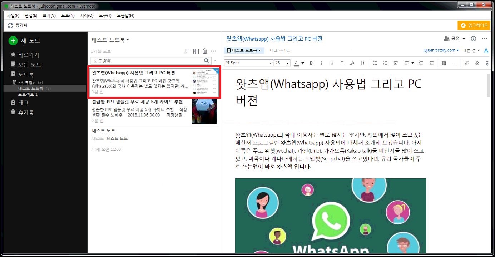Click the 태그 추가... add tag field

pos(280,50)
